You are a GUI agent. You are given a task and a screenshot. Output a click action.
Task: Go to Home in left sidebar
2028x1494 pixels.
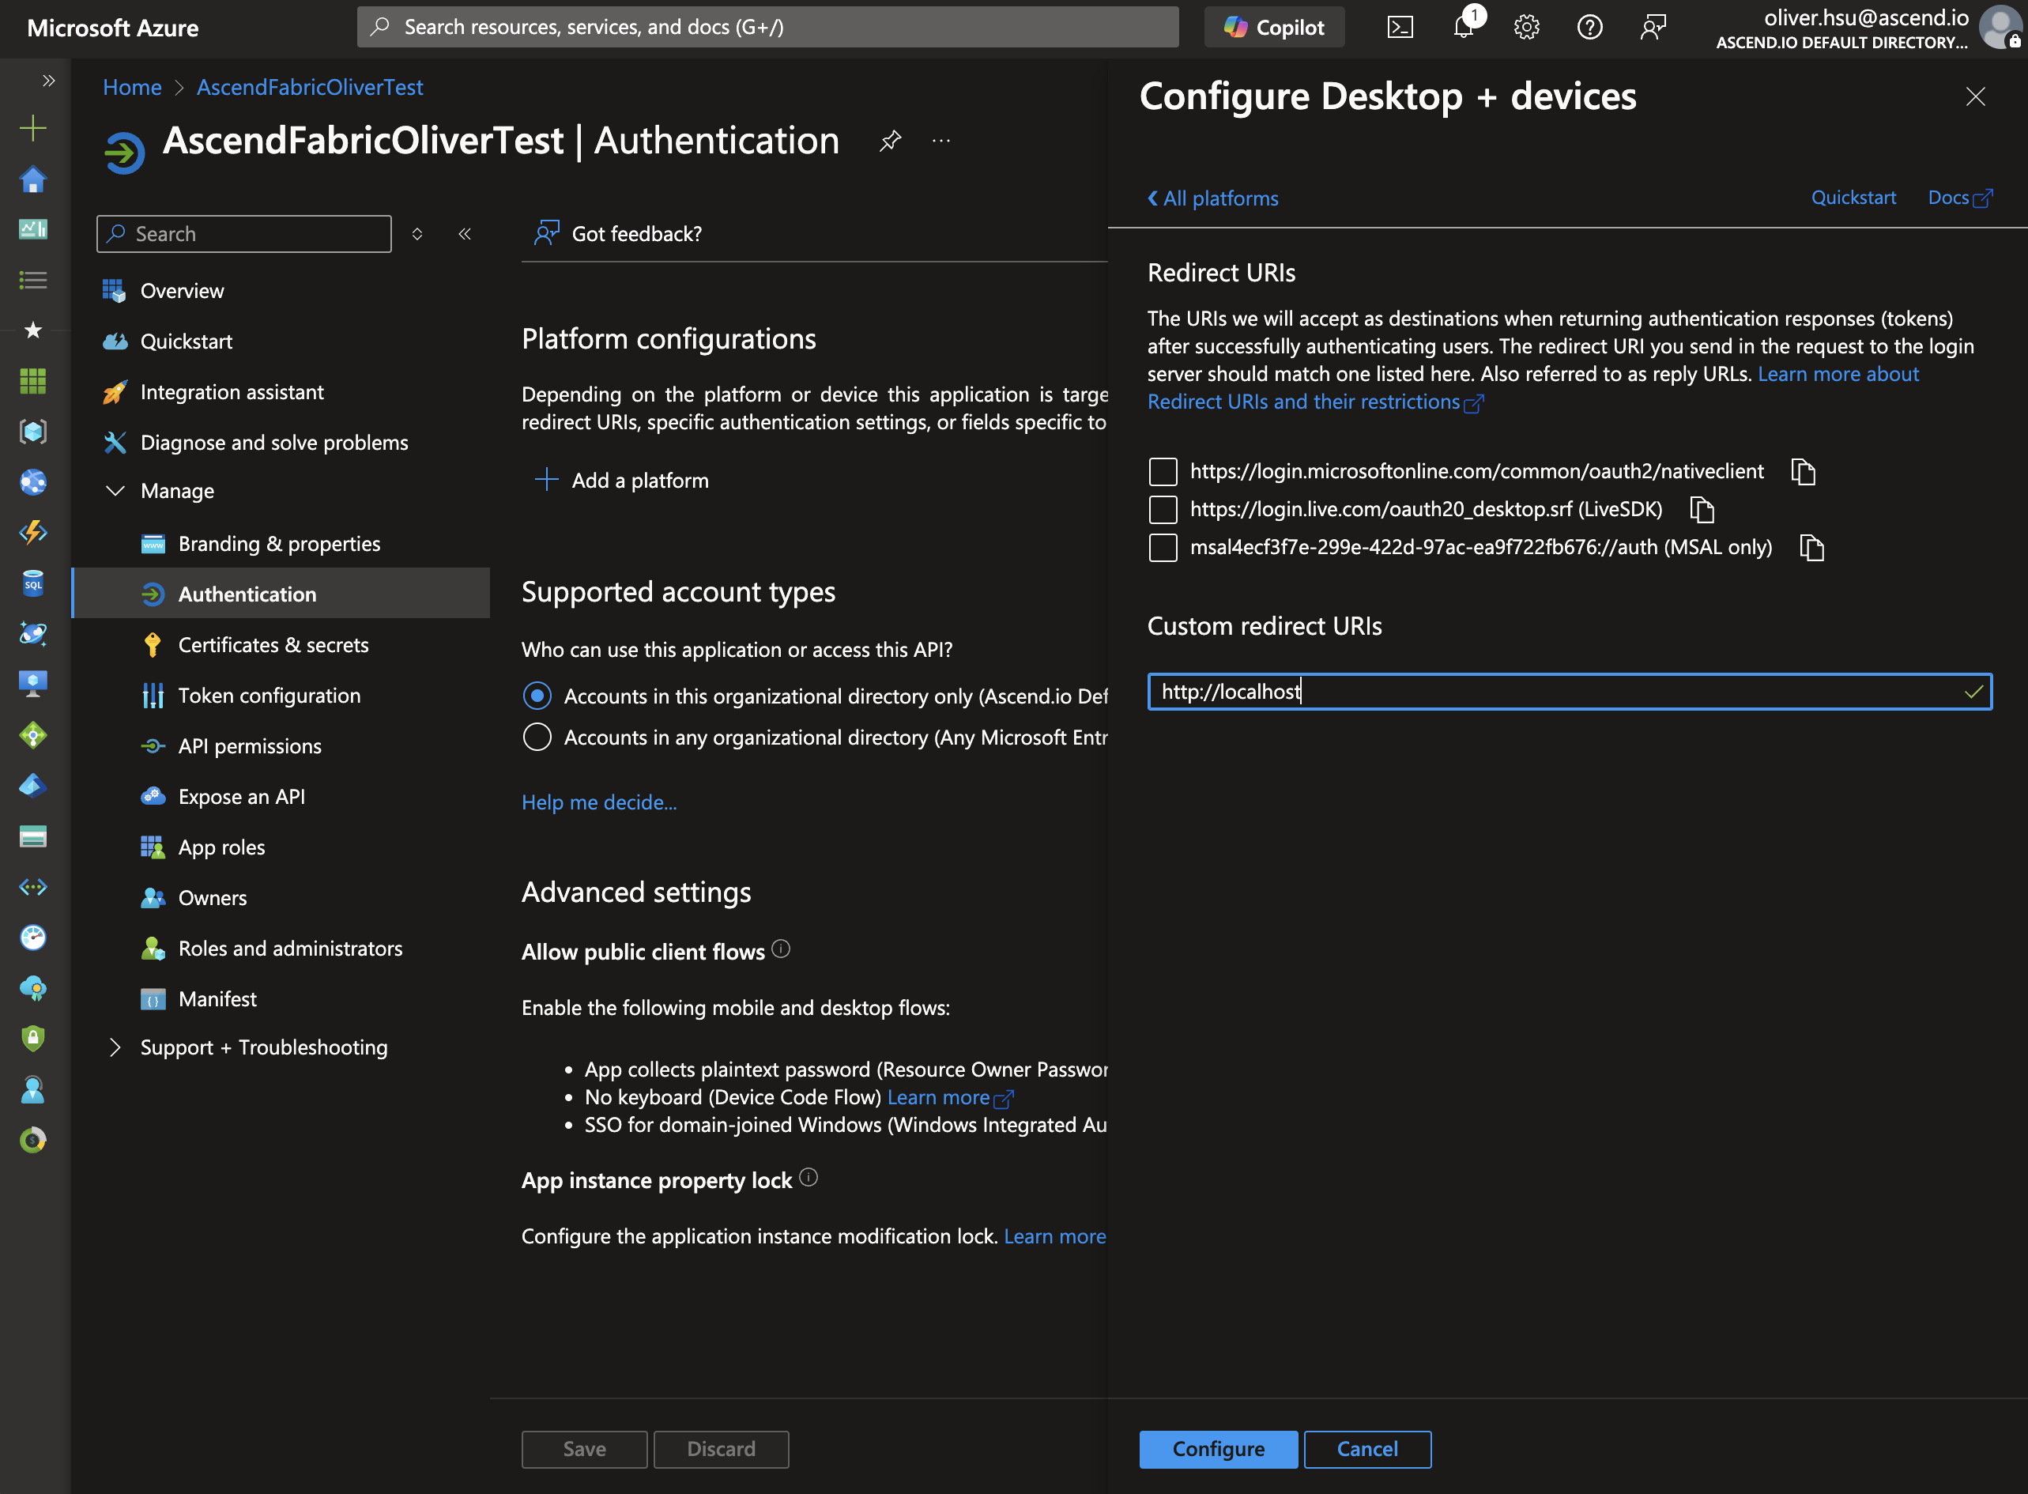tap(33, 179)
